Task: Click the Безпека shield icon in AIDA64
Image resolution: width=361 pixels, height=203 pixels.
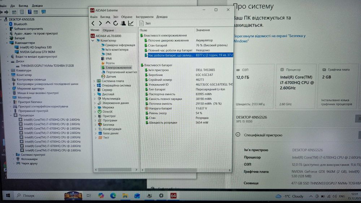Action: click(100, 124)
